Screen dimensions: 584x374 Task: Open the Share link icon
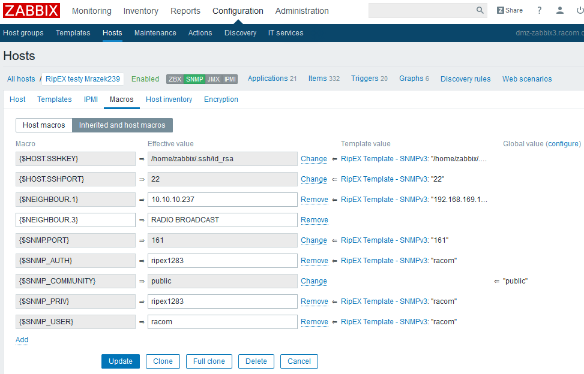[510, 10]
